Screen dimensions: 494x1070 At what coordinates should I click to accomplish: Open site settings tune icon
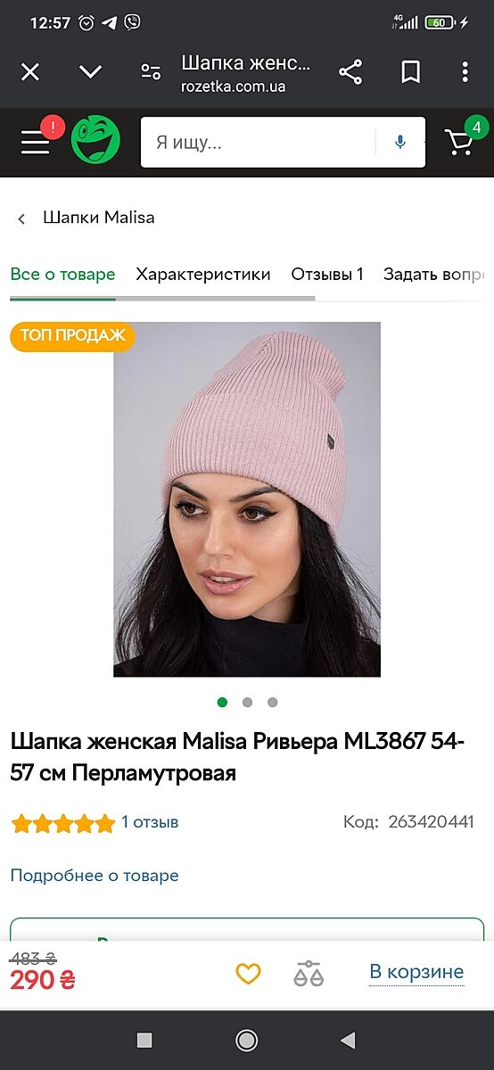[x=151, y=72]
